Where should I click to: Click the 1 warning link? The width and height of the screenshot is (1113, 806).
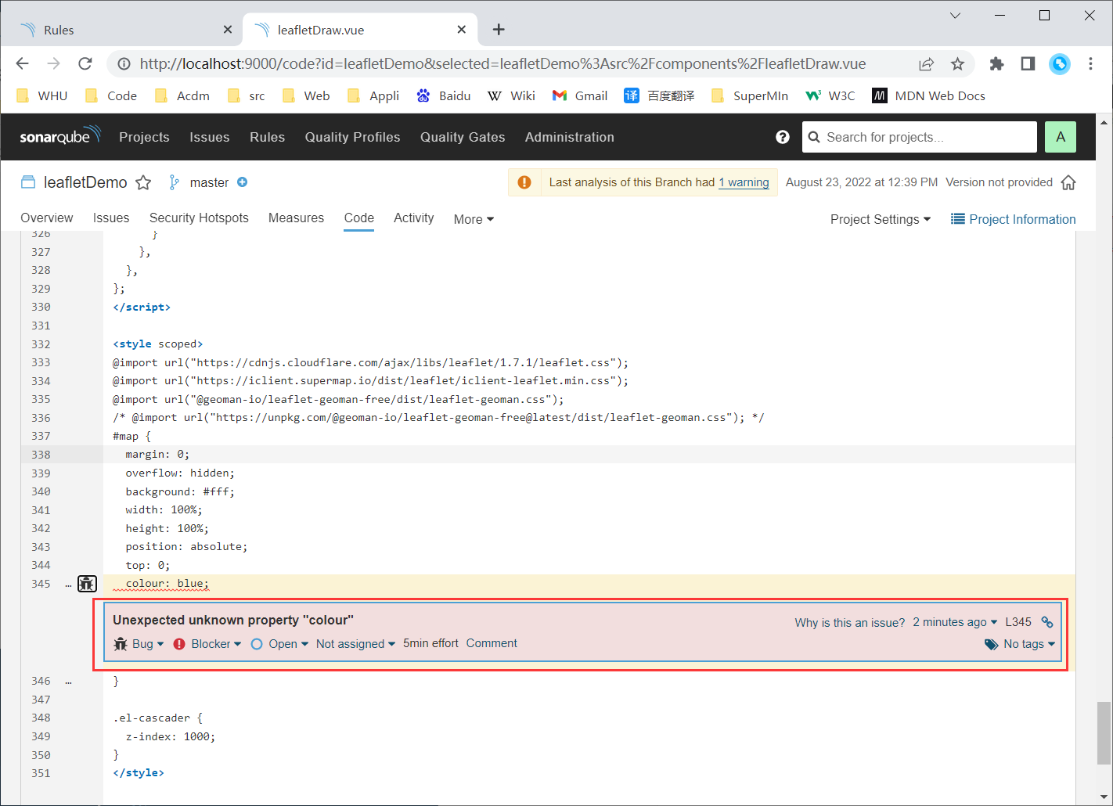(744, 182)
